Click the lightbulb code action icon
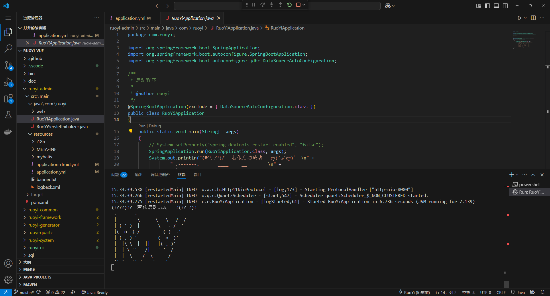This screenshot has height=296, width=550. point(131,131)
